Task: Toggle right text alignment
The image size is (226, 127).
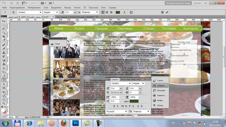Action: 111,12
